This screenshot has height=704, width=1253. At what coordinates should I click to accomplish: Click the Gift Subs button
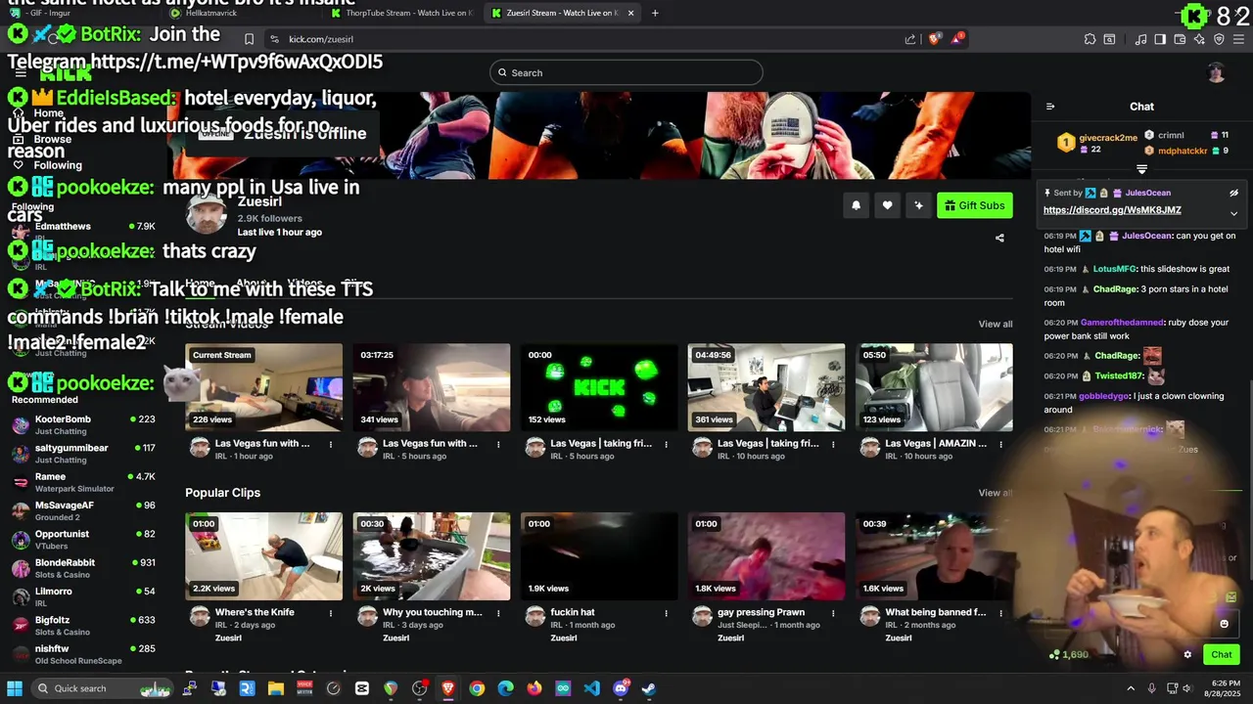pyautogui.click(x=975, y=205)
